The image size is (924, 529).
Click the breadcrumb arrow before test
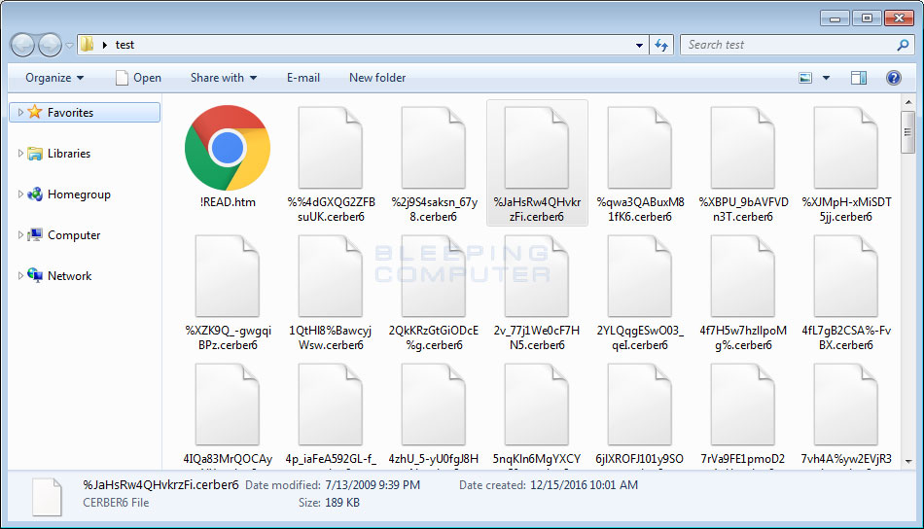[104, 45]
